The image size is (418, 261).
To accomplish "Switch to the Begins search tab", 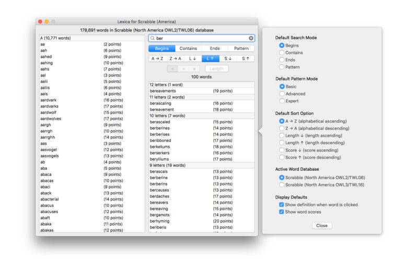I will click(x=162, y=49).
